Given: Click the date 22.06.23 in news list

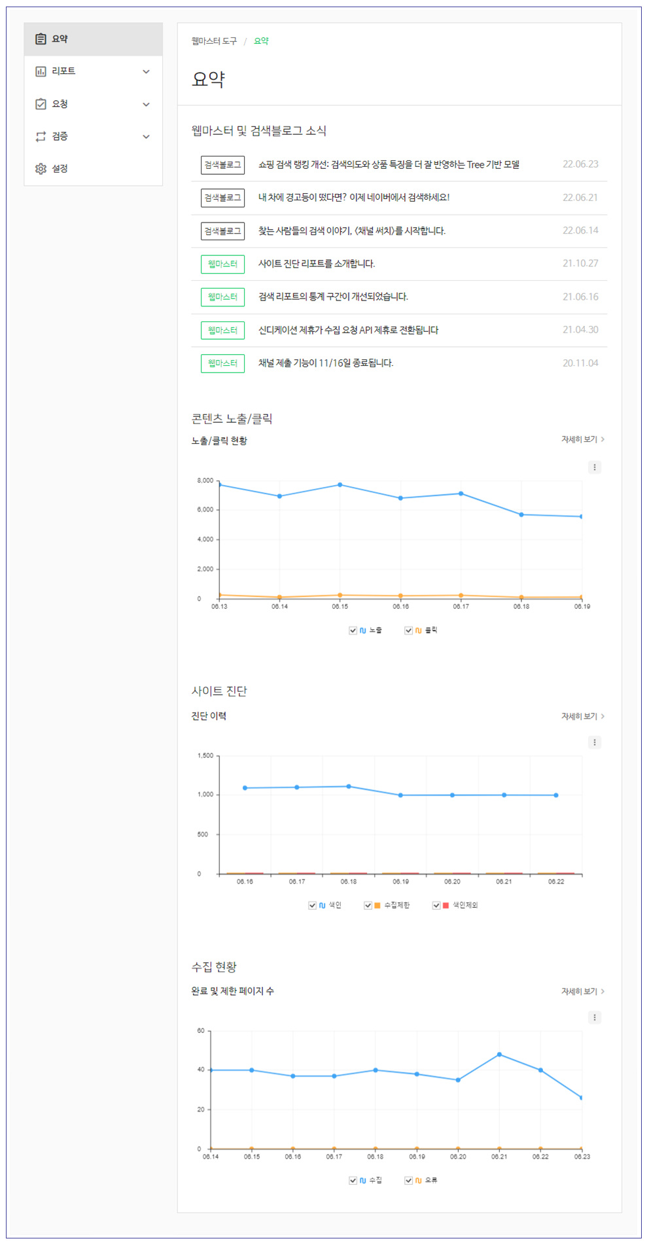Looking at the screenshot, I should (x=580, y=164).
